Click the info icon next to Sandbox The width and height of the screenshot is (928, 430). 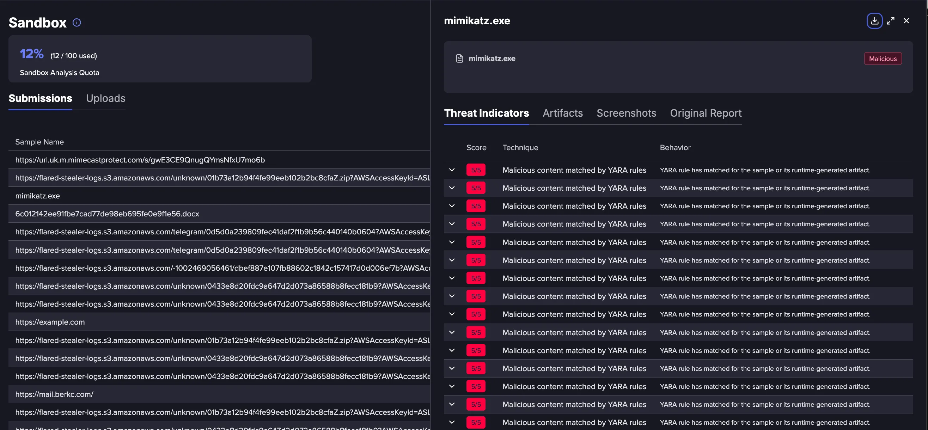pos(77,23)
